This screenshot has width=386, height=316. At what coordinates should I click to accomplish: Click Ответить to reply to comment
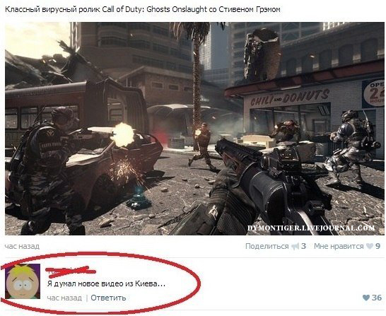click(108, 298)
